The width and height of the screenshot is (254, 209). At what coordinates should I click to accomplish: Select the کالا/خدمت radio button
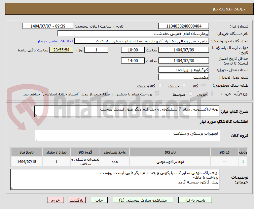coord(160,85)
